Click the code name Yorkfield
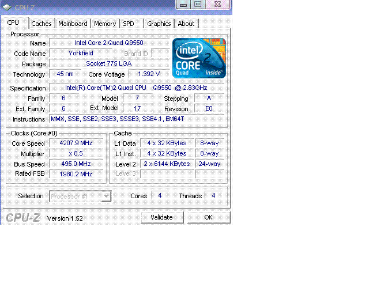The image size is (369, 295). click(x=81, y=54)
